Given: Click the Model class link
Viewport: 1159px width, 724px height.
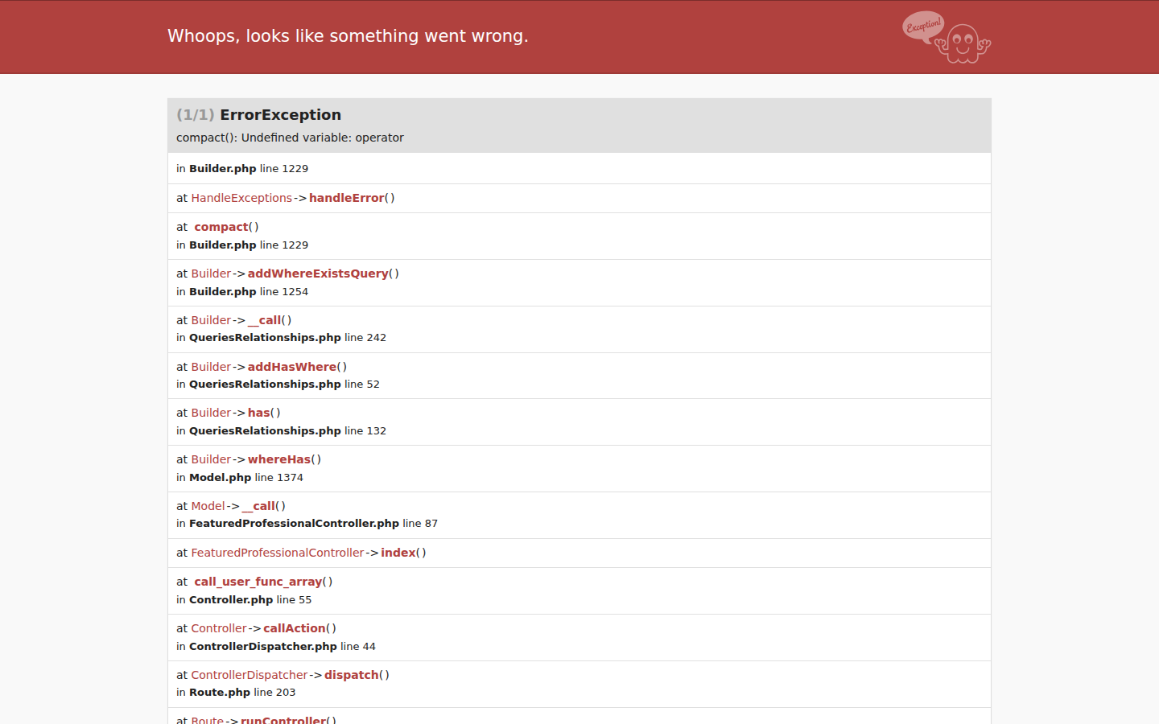Looking at the screenshot, I should click(208, 506).
